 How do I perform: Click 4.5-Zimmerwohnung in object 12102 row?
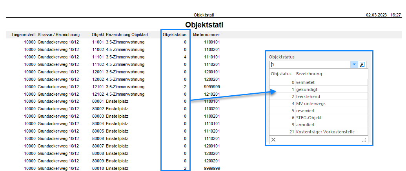coord(125,94)
